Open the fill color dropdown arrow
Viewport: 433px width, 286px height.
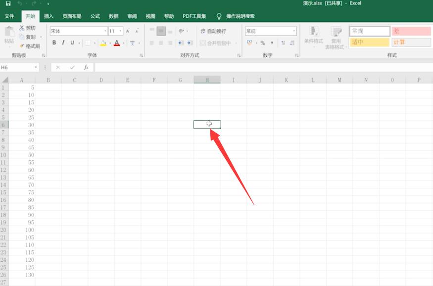[110, 43]
